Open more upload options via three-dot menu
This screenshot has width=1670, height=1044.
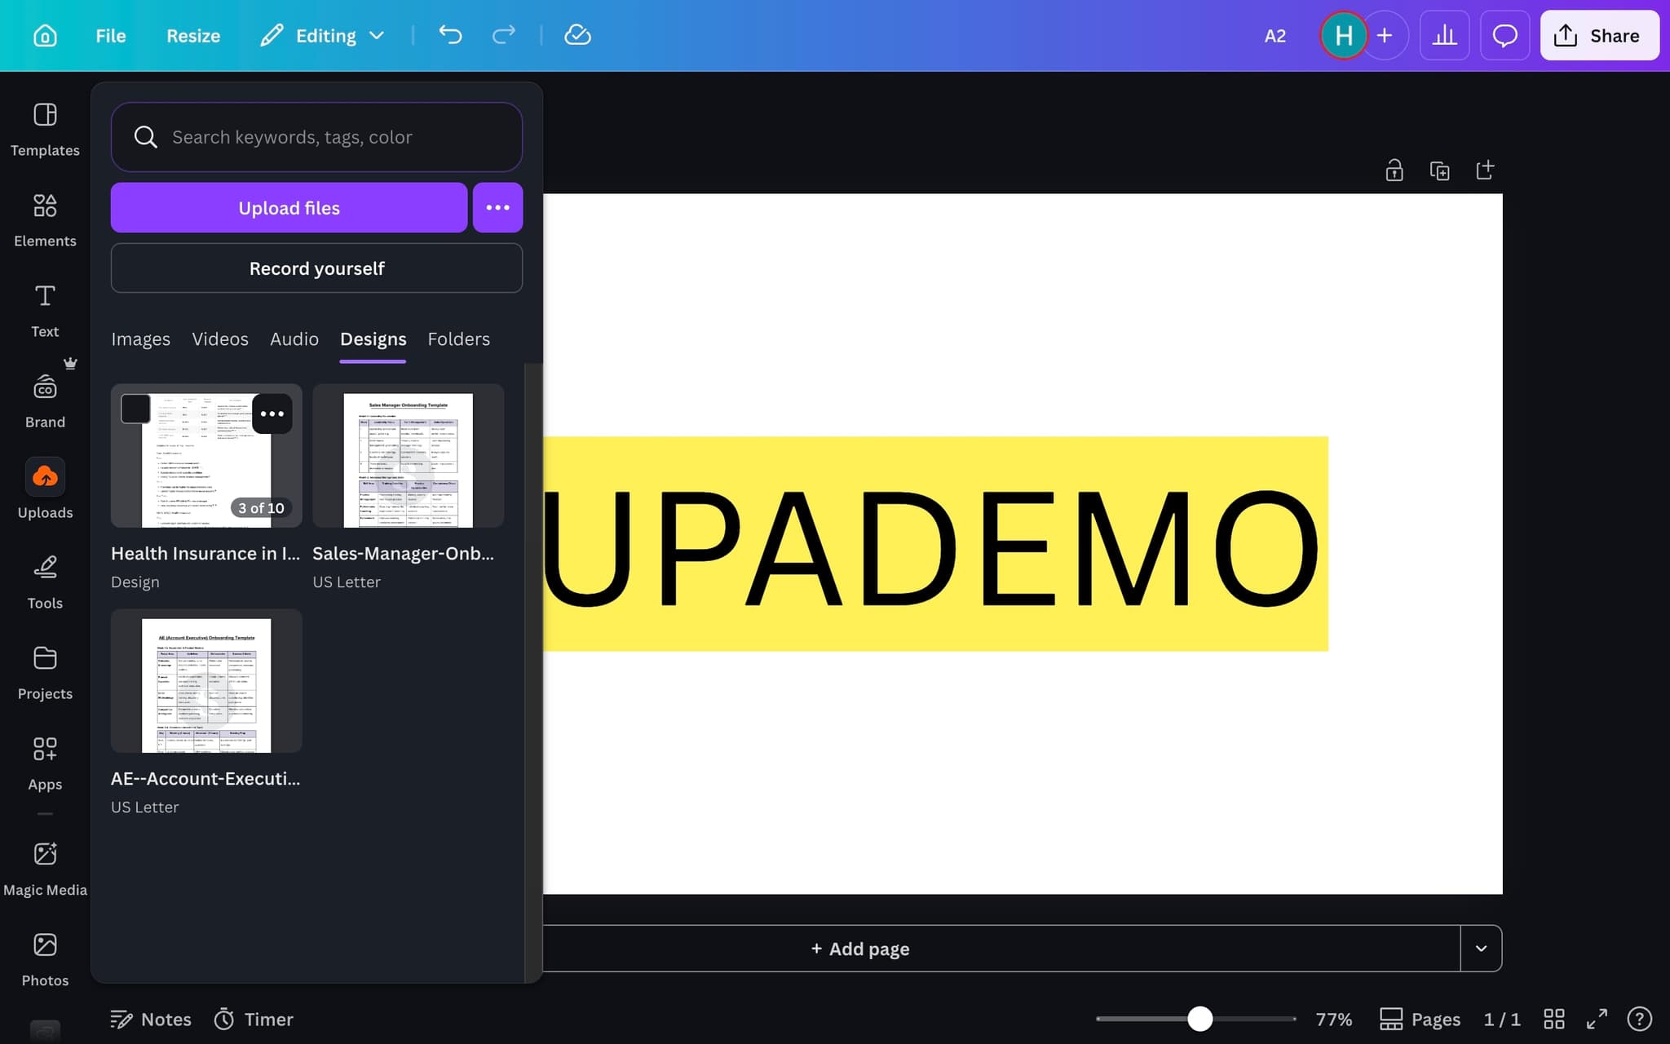497,207
